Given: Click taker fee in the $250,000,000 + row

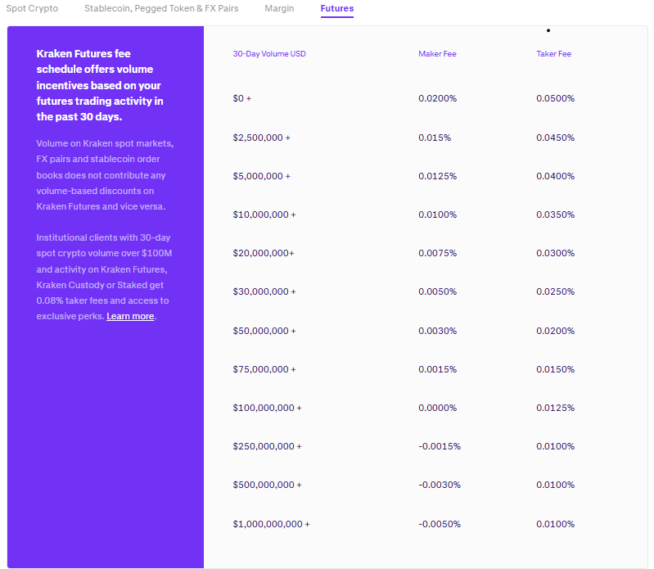Looking at the screenshot, I should [556, 446].
